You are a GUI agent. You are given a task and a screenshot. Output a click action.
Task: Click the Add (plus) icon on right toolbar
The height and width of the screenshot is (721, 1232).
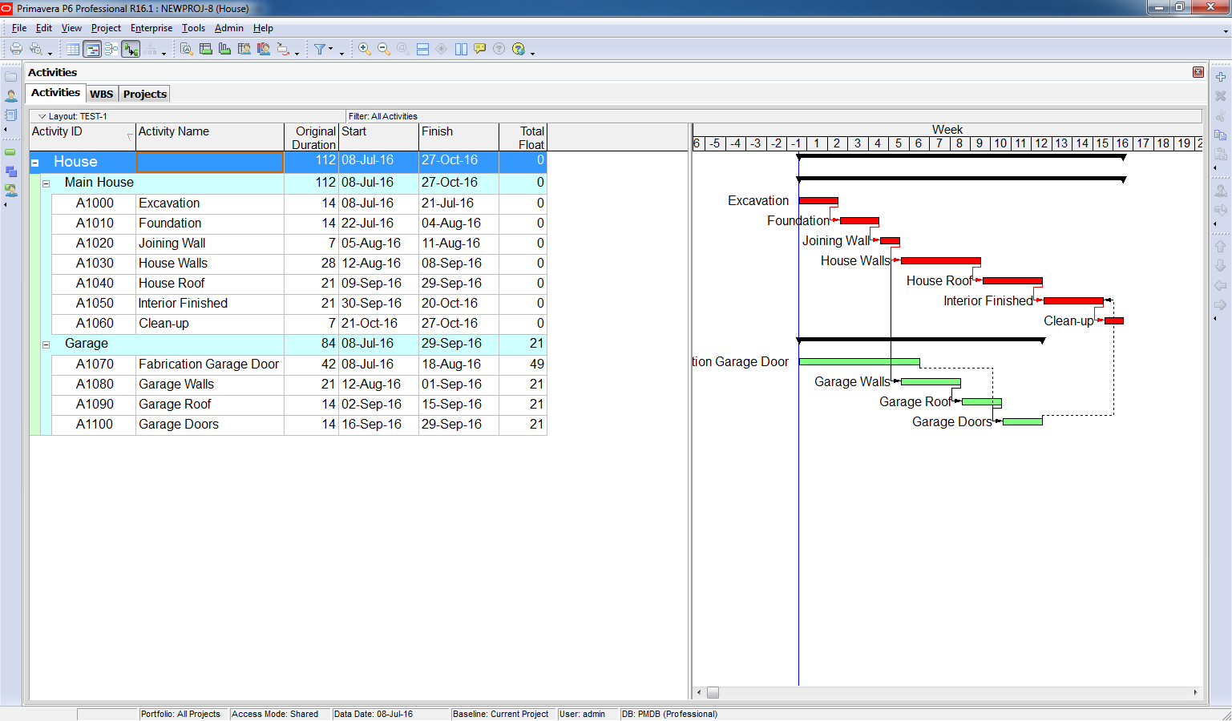pos(1220,77)
